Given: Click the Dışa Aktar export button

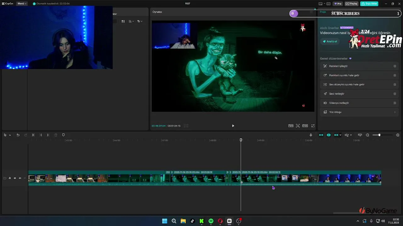Looking at the screenshot, I should [x=369, y=4].
